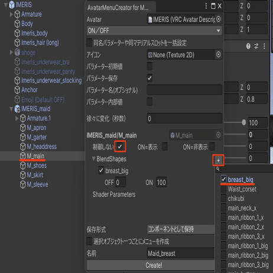Uncheck breast_big under BlendShapes
Image resolution: width=273 pixels, height=273 pixels.
pyautogui.click(x=101, y=170)
